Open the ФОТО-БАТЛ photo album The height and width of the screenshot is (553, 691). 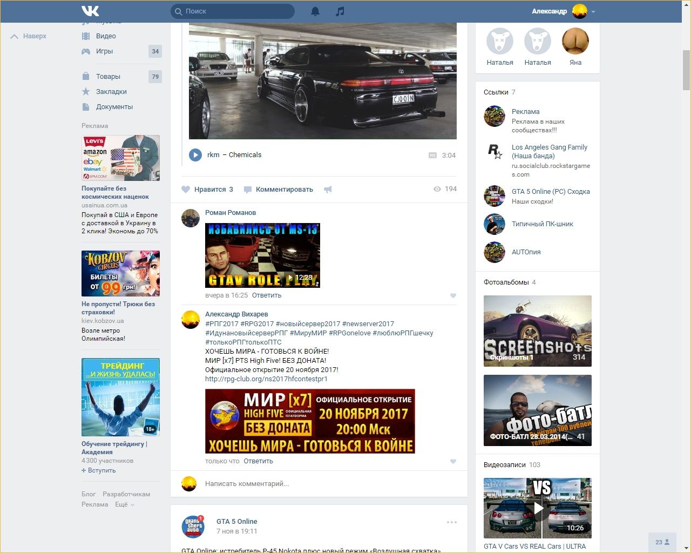pyautogui.click(x=538, y=410)
